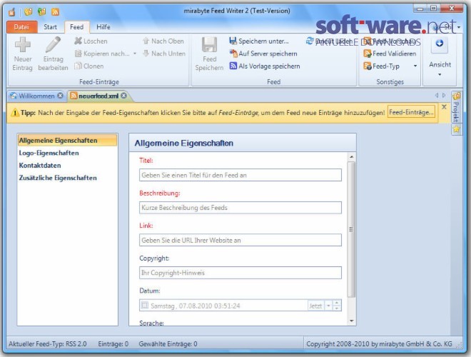The width and height of the screenshot is (471, 357).
Task: Dismiss the yellow Tipp bar
Action: pyautogui.click(x=445, y=107)
